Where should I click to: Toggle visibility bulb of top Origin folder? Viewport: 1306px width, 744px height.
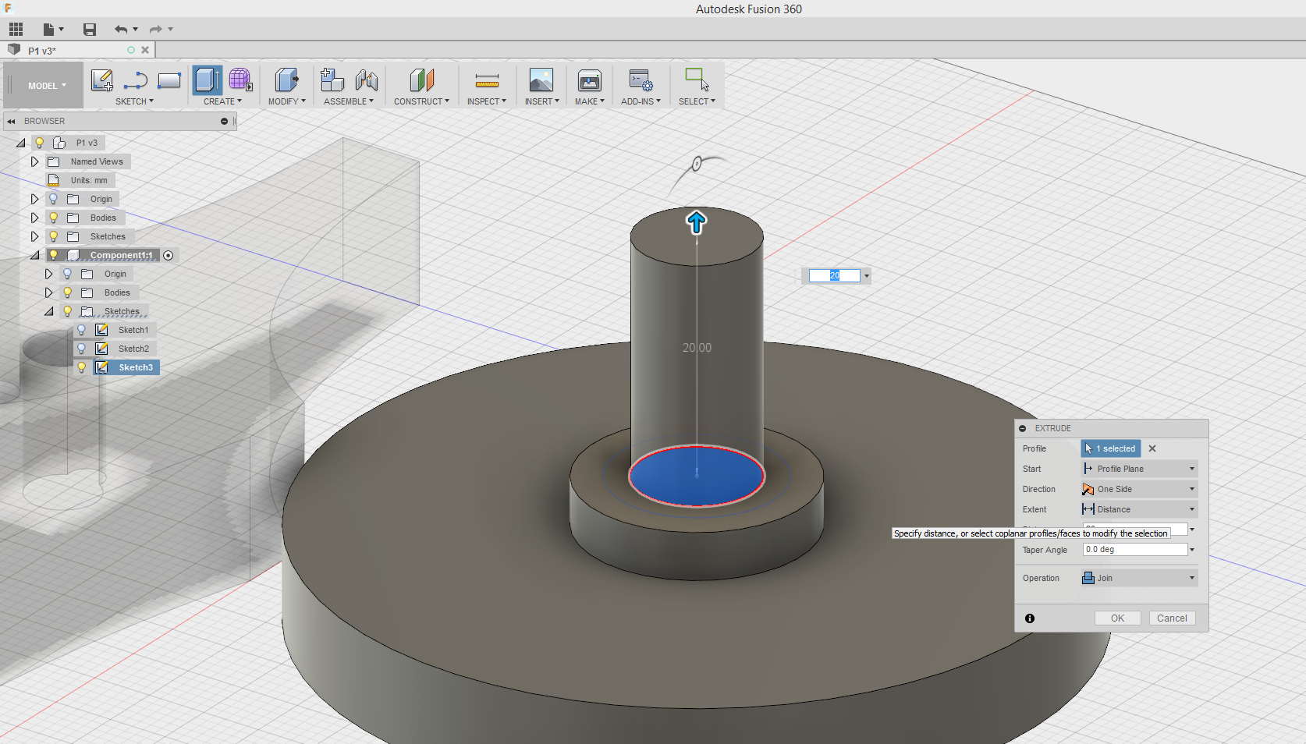pyautogui.click(x=54, y=199)
